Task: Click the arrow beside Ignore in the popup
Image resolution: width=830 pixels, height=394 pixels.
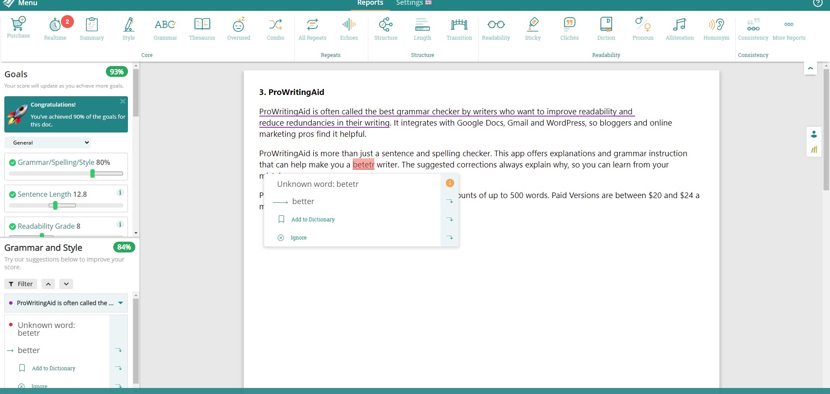Action: tap(450, 238)
